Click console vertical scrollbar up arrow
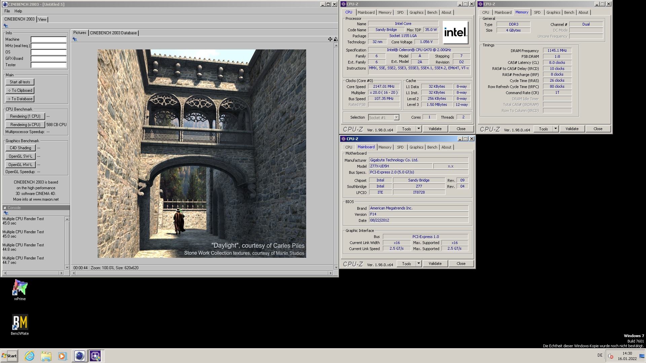Image resolution: width=646 pixels, height=363 pixels. coord(67,219)
